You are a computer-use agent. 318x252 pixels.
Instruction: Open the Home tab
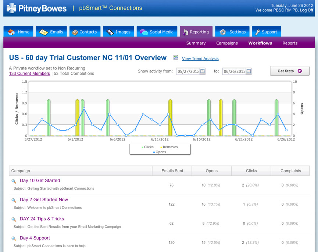[x=18, y=32]
